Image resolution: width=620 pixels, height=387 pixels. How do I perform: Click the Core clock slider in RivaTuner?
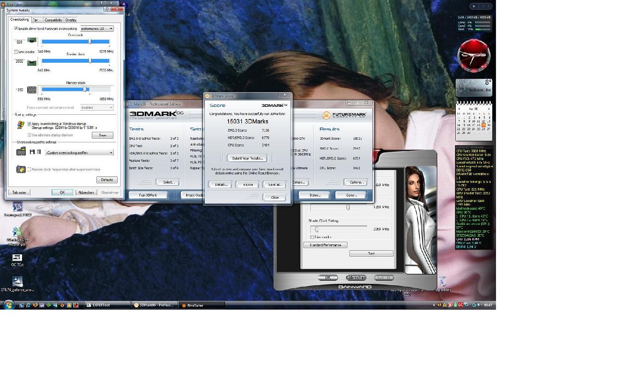(x=76, y=41)
